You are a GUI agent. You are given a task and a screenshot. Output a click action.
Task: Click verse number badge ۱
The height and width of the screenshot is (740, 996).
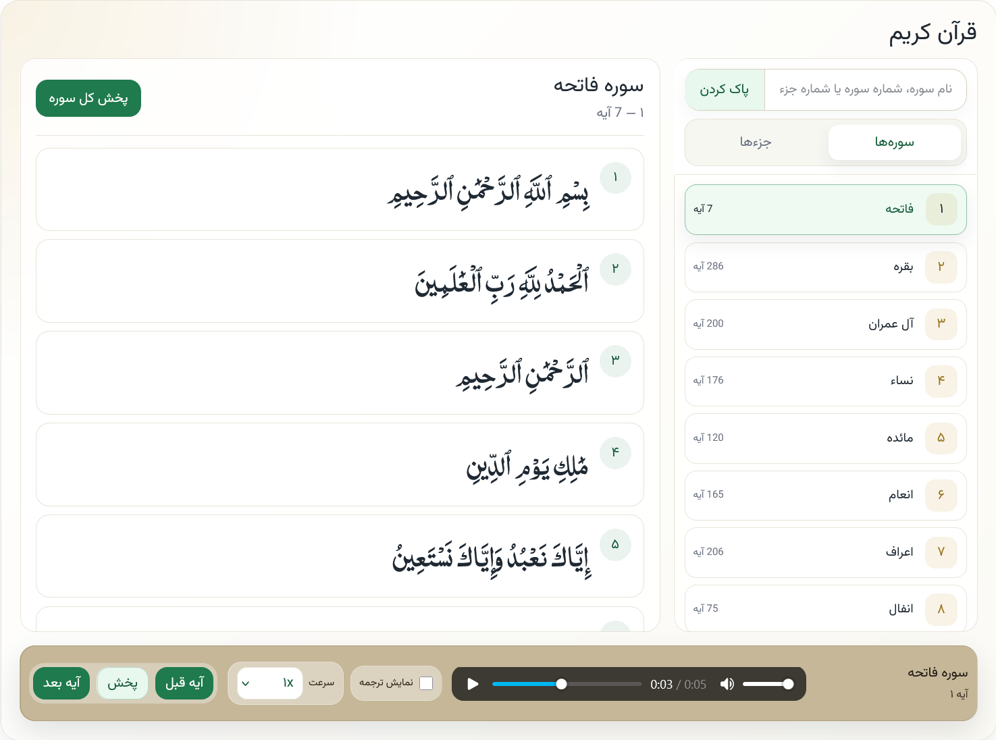[x=615, y=178]
